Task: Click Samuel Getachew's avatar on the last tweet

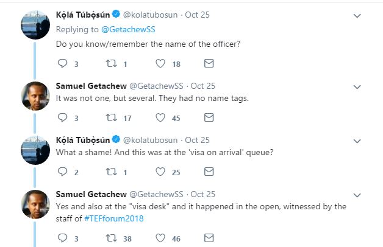Action: (x=35, y=204)
